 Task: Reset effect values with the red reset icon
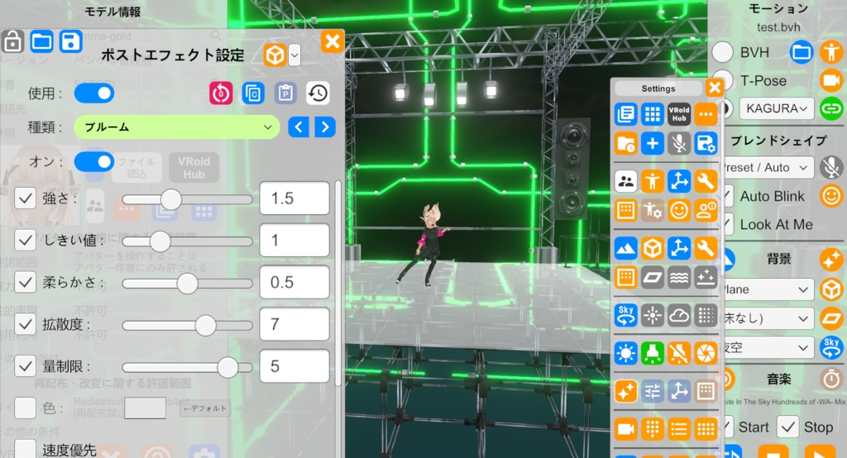(x=221, y=93)
